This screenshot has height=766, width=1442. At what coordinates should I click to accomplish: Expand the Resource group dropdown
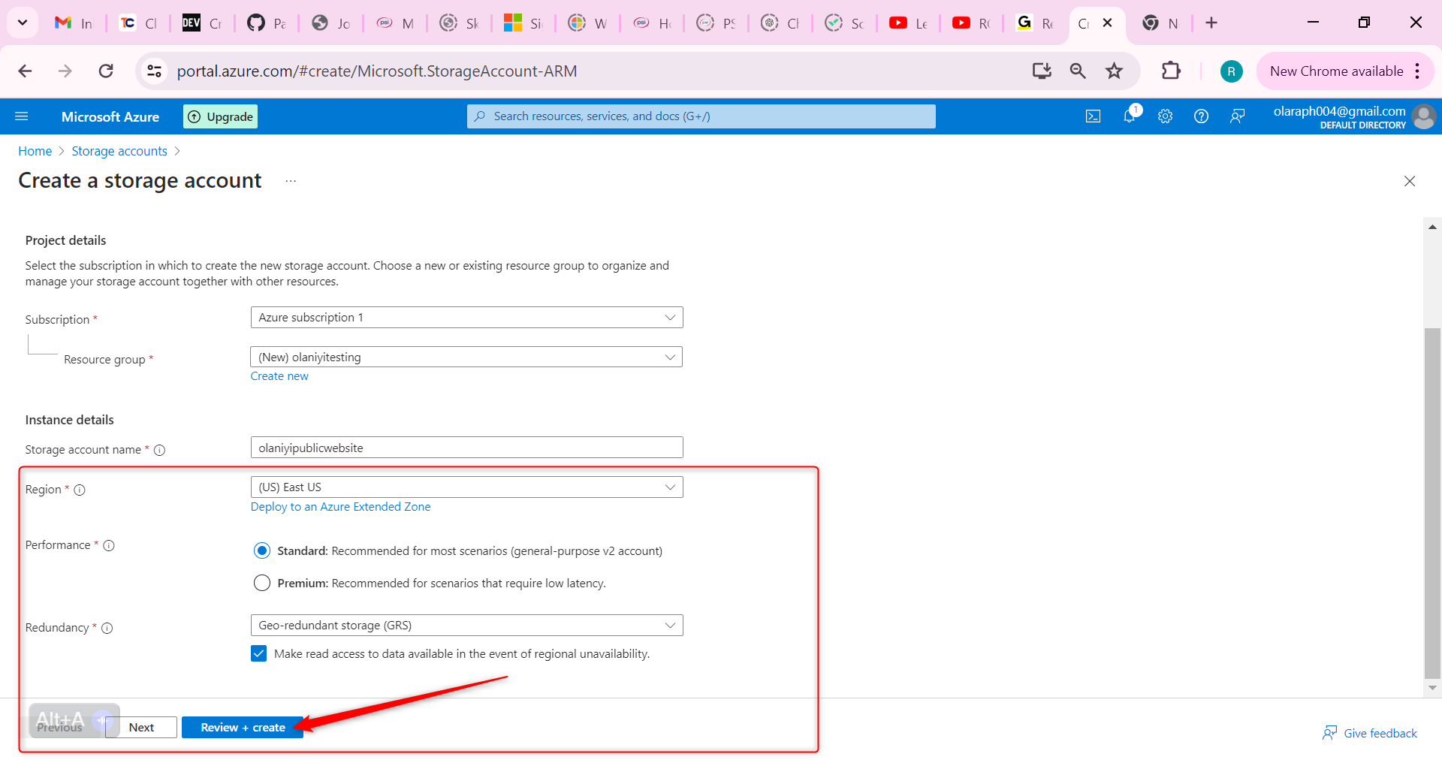pyautogui.click(x=466, y=357)
